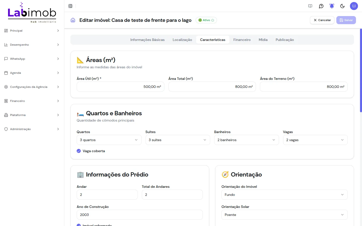The image size is (362, 226).
Task: Select the Características tab
Action: tap(213, 40)
